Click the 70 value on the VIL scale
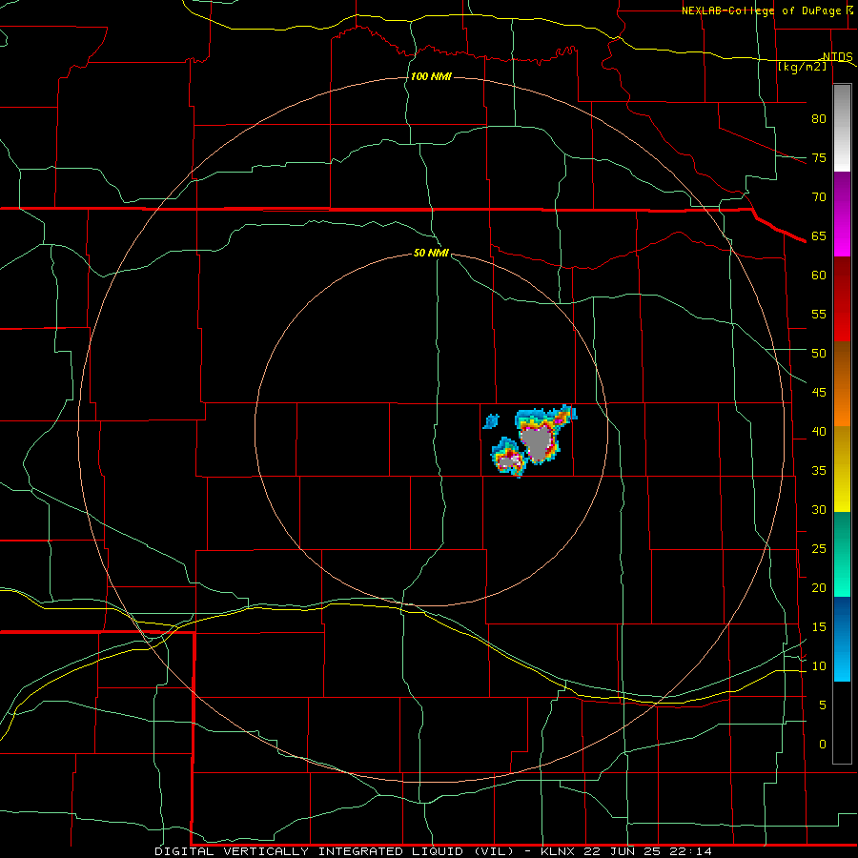Image resolution: width=858 pixels, height=858 pixels. (819, 197)
